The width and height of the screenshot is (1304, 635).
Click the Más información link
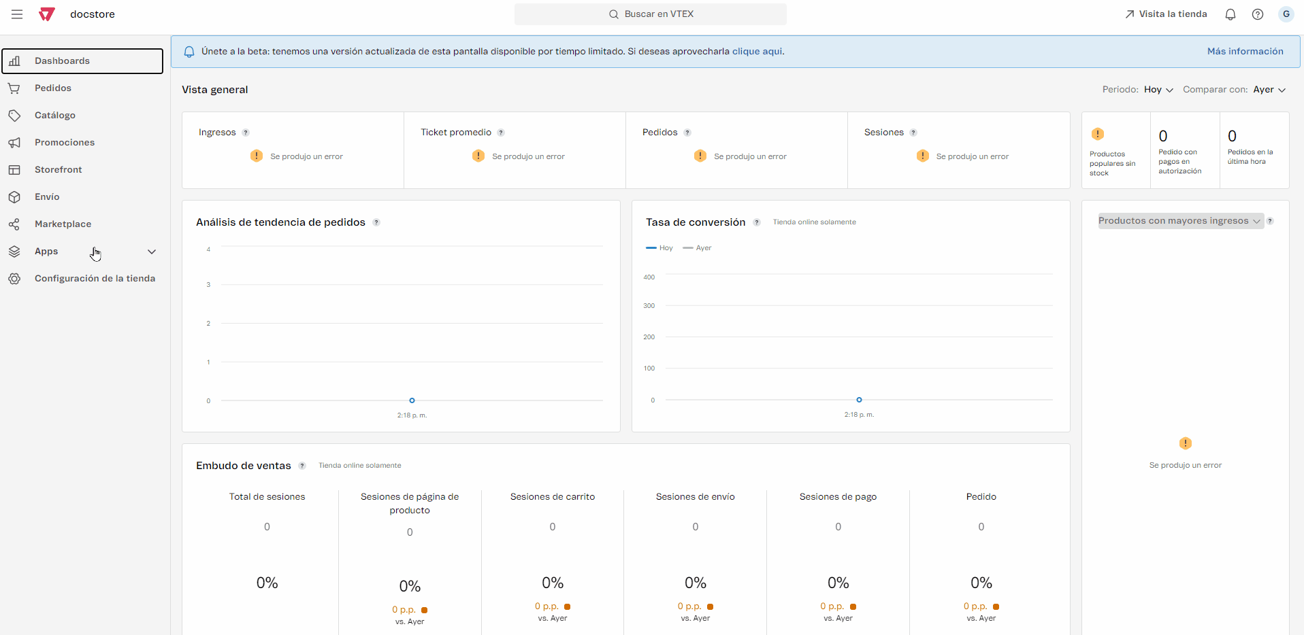tap(1245, 52)
